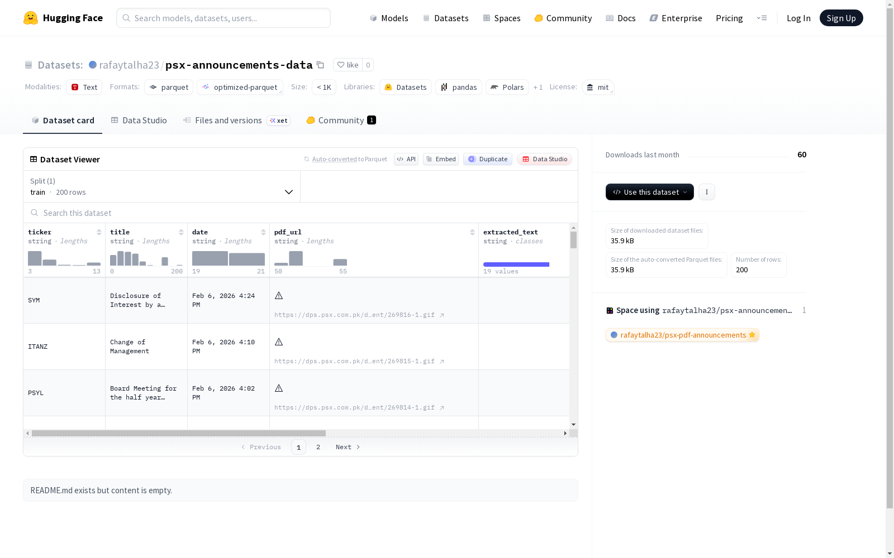Click the <1K size tag
Viewport: 894px width, 558px height.
coord(324,87)
